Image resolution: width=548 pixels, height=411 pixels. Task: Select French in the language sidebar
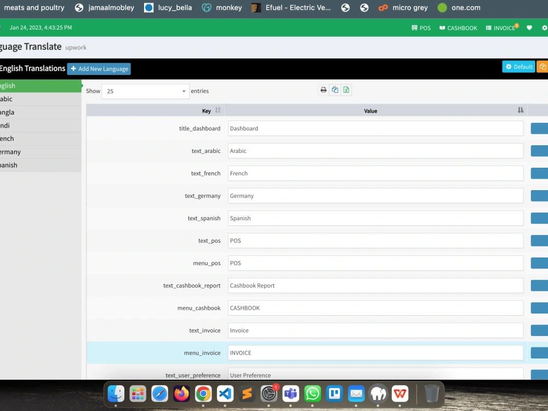[x=41, y=139]
